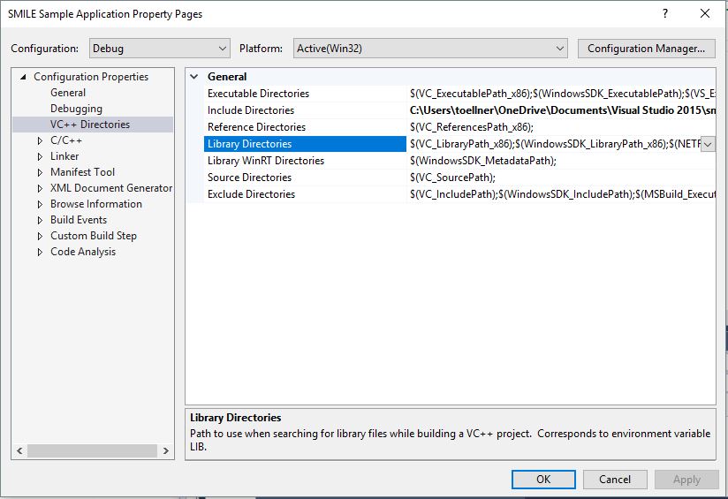The width and height of the screenshot is (728, 499).
Task: Expand the XML Document Generator node arrow
Action: [x=40, y=188]
